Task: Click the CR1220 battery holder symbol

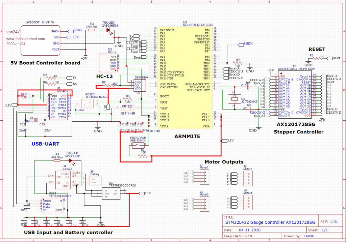Action: coord(127,107)
